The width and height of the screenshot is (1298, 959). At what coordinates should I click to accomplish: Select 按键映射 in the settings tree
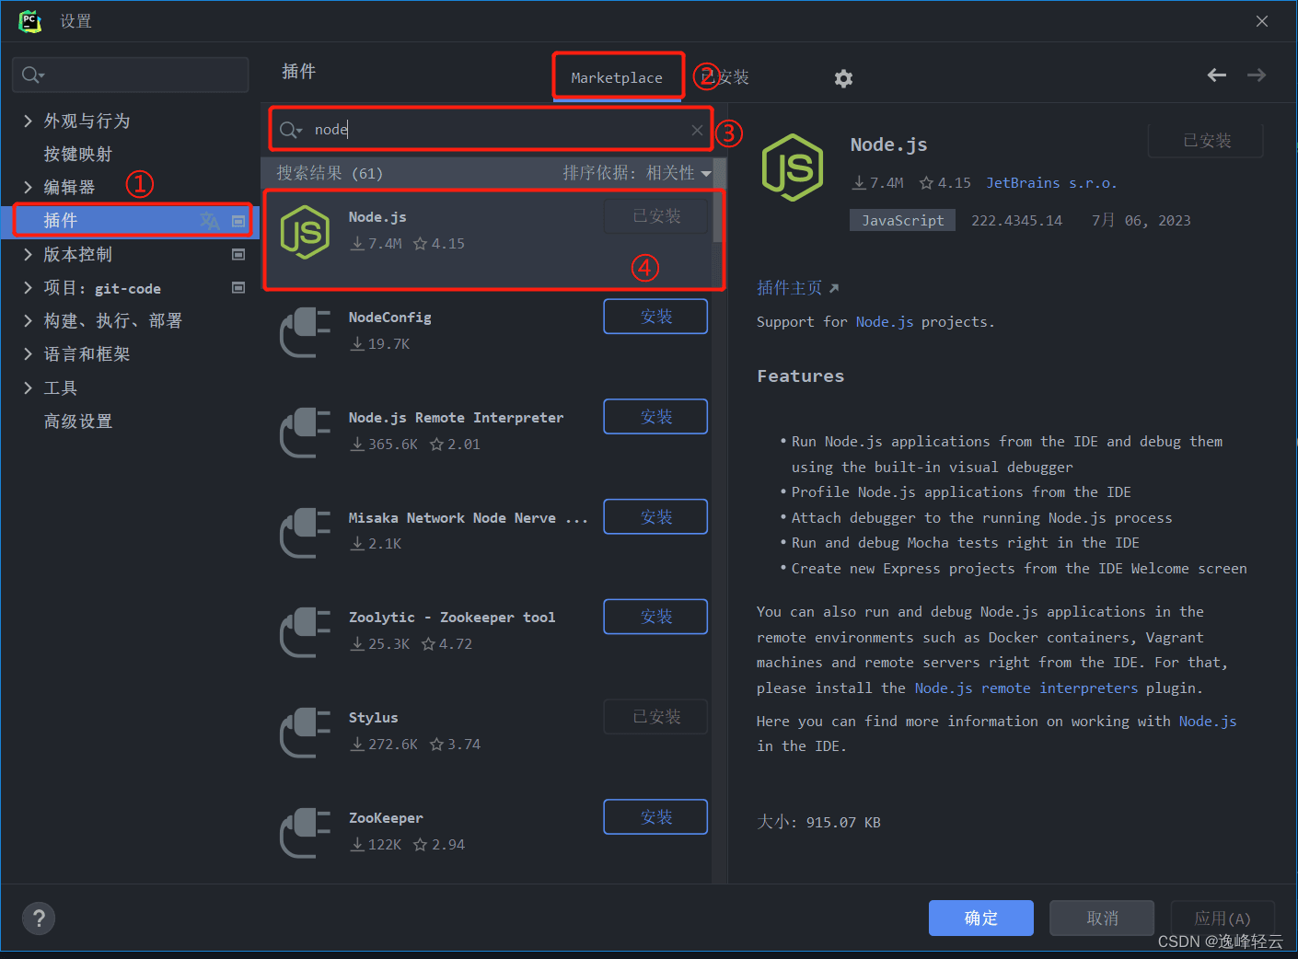pos(78,155)
